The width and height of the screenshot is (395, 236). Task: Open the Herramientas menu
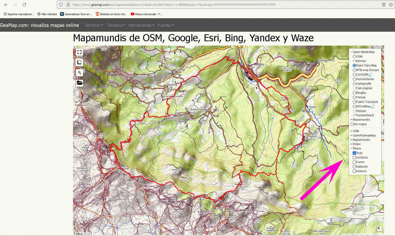pyautogui.click(x=141, y=25)
